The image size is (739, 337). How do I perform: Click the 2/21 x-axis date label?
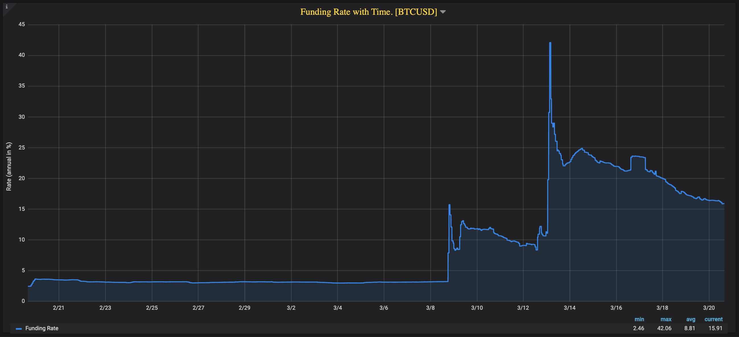tap(59, 307)
